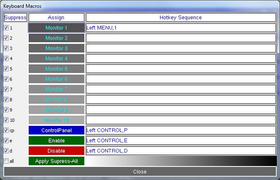This screenshot has width=280, height=180.
Task: Click the Monitor 1 assign button
Action: click(56, 28)
